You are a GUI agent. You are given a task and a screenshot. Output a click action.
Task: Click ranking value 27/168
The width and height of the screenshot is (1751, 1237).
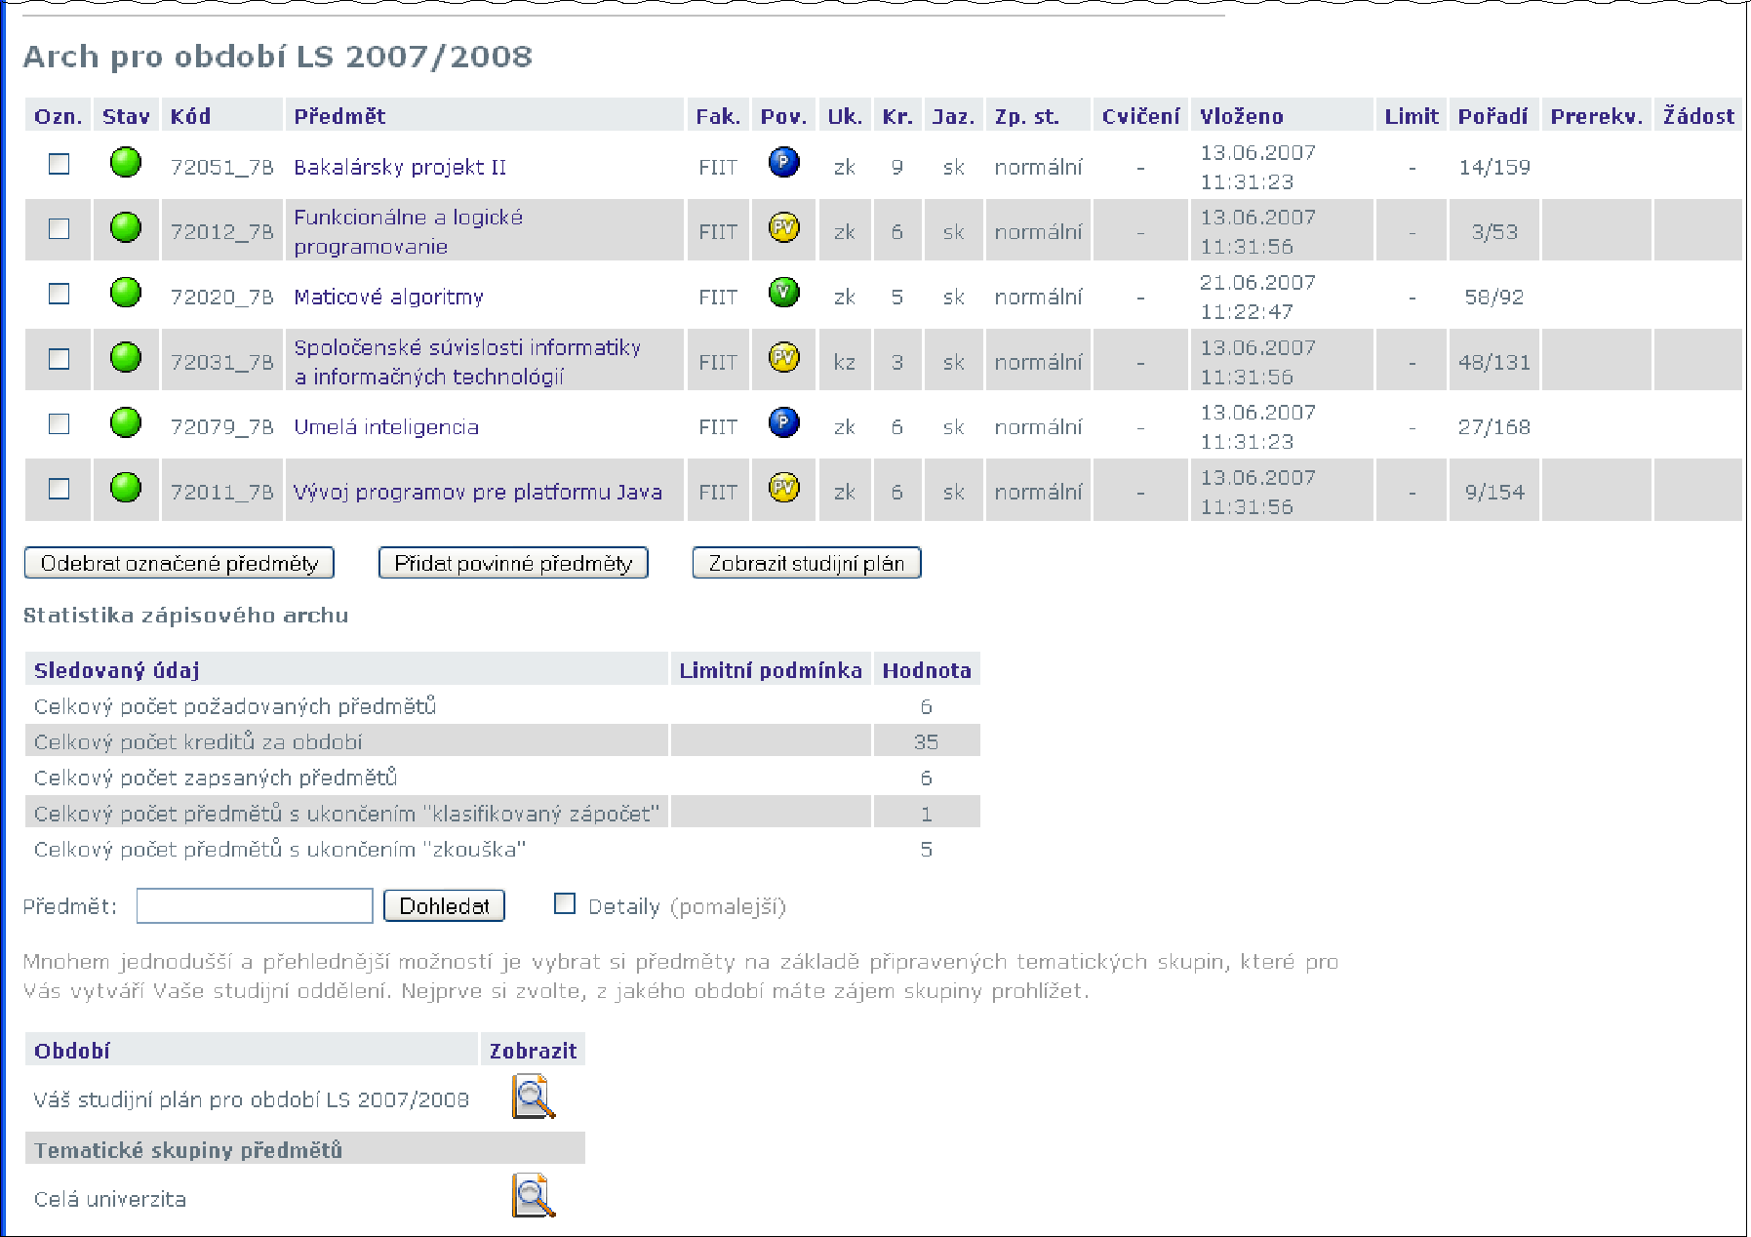pyautogui.click(x=1494, y=426)
